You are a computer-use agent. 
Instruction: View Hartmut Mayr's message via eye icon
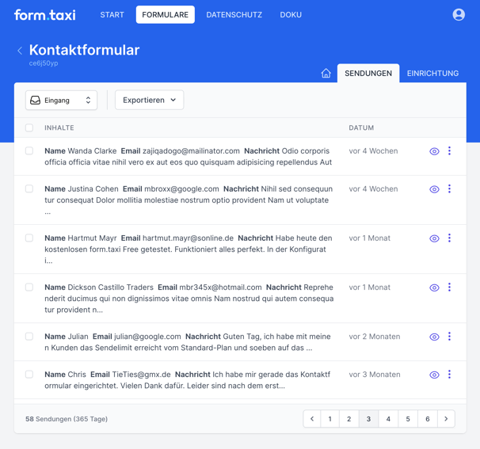tap(434, 238)
